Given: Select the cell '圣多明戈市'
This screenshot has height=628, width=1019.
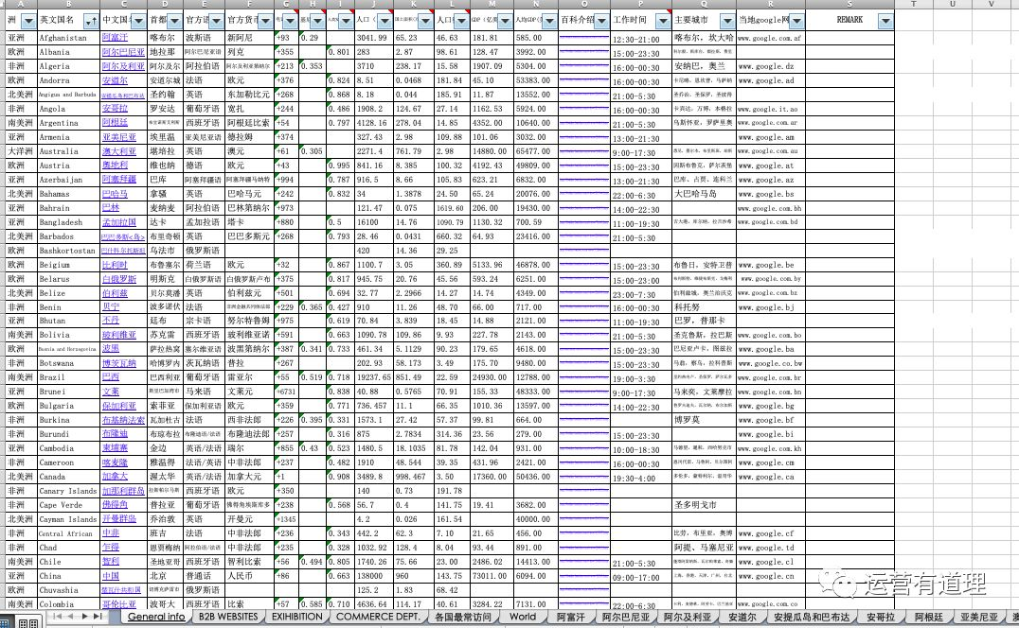Looking at the screenshot, I should pyautogui.click(x=704, y=505).
